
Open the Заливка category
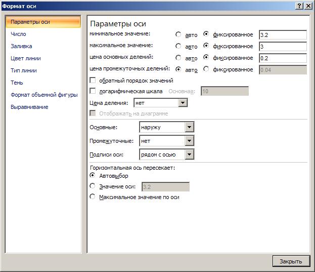21,46
